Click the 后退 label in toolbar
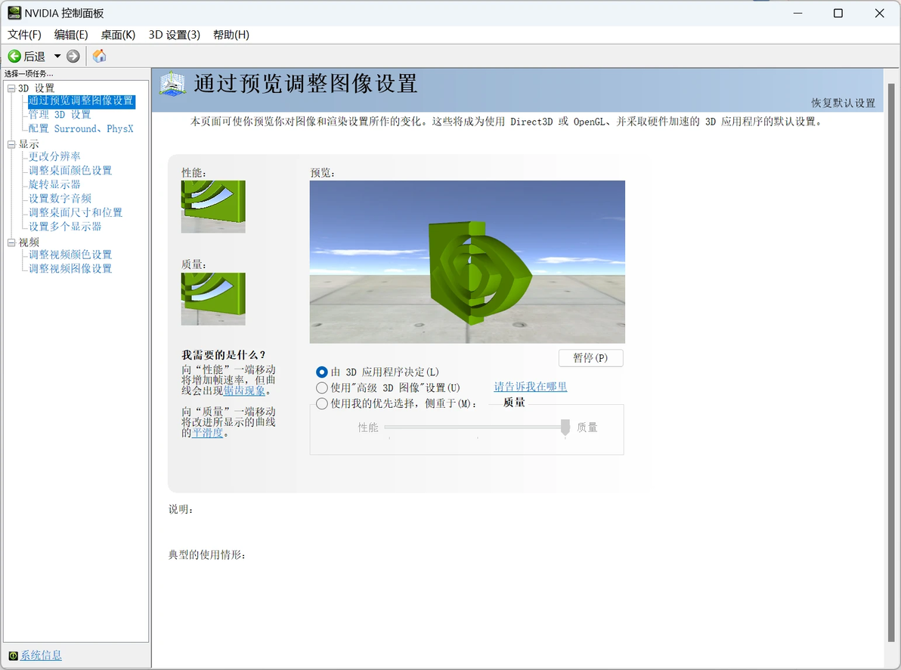This screenshot has width=901, height=670. tap(35, 56)
